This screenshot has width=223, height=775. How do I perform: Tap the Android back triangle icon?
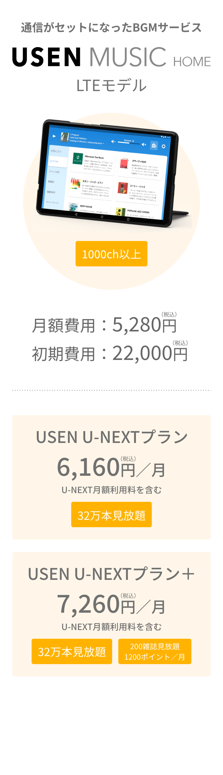coord(76,214)
